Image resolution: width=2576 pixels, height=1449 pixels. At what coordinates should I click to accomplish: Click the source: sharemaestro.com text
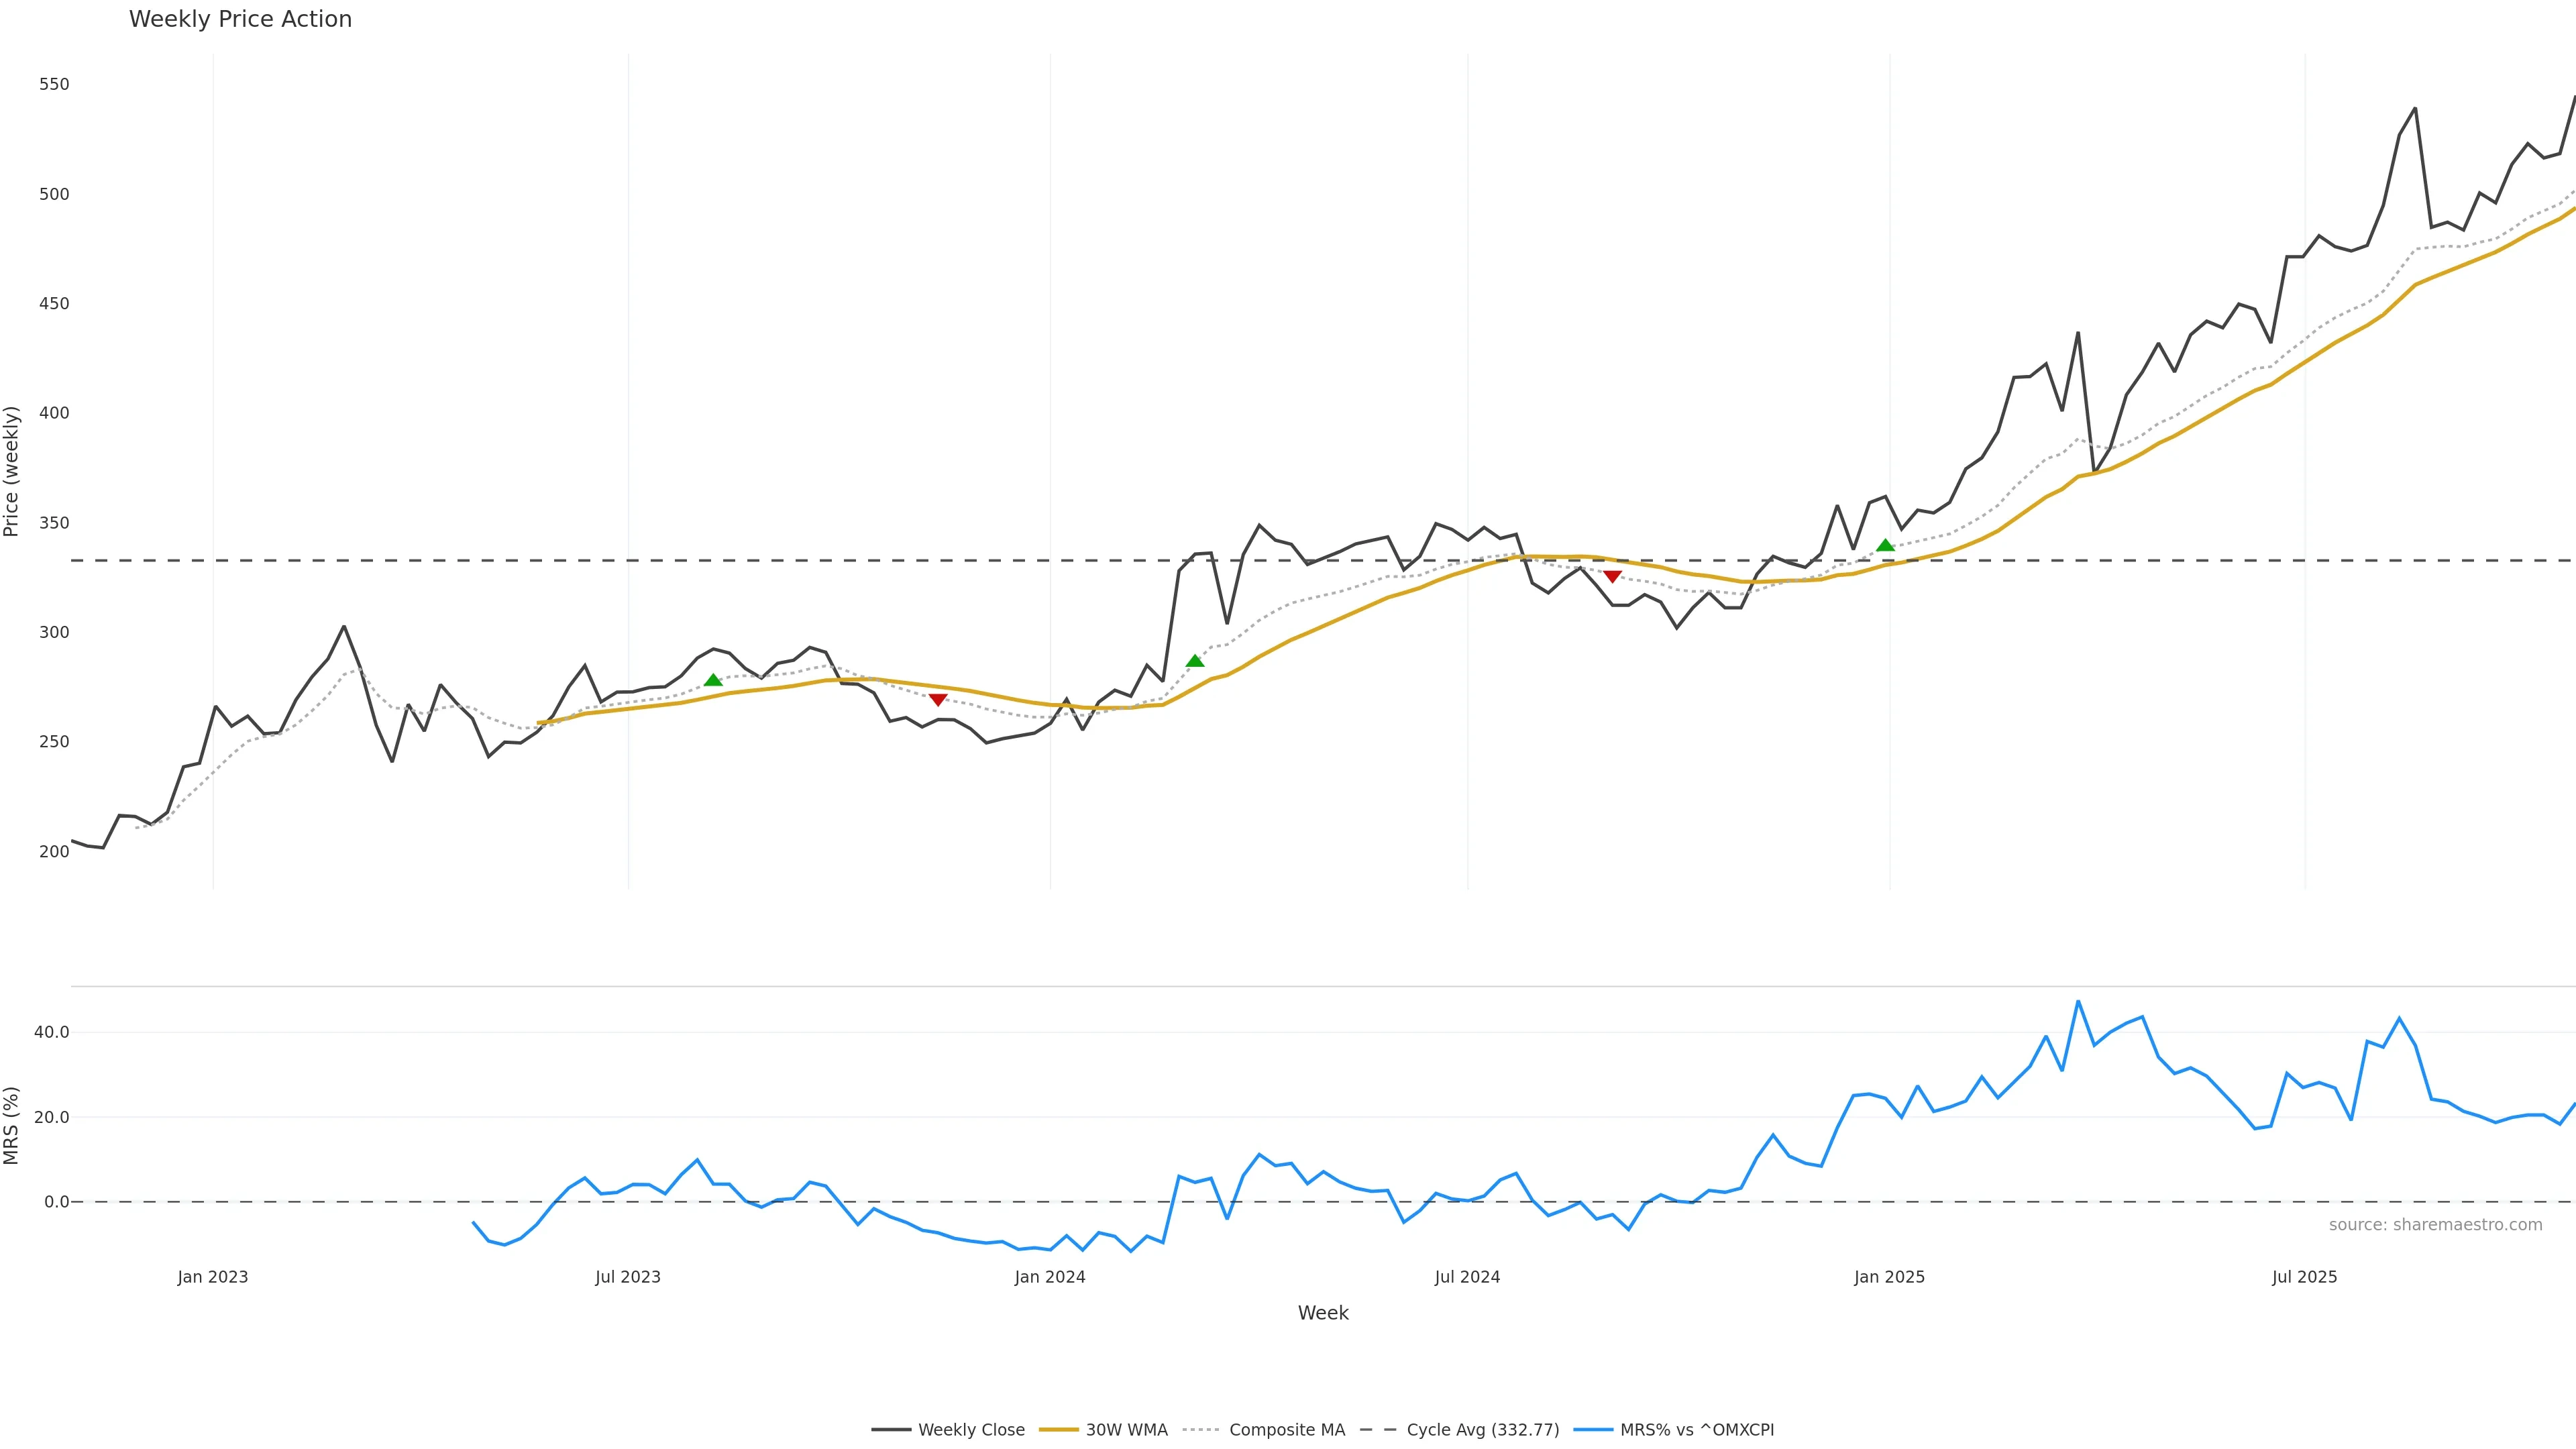pos(2435,1225)
